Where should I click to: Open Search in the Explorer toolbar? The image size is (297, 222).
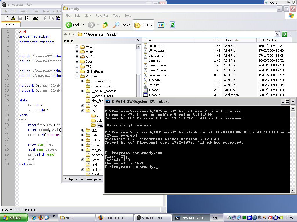(x=122, y=25)
